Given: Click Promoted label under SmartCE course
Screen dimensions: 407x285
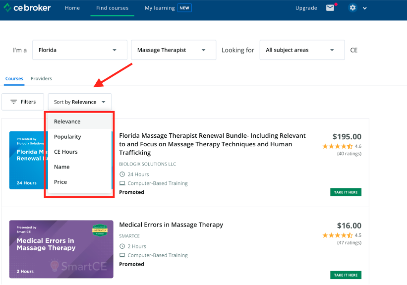Looking at the screenshot, I should point(131,264).
